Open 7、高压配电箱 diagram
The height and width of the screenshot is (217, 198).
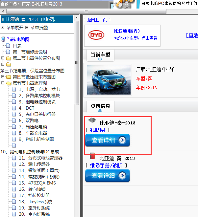pos(33,127)
